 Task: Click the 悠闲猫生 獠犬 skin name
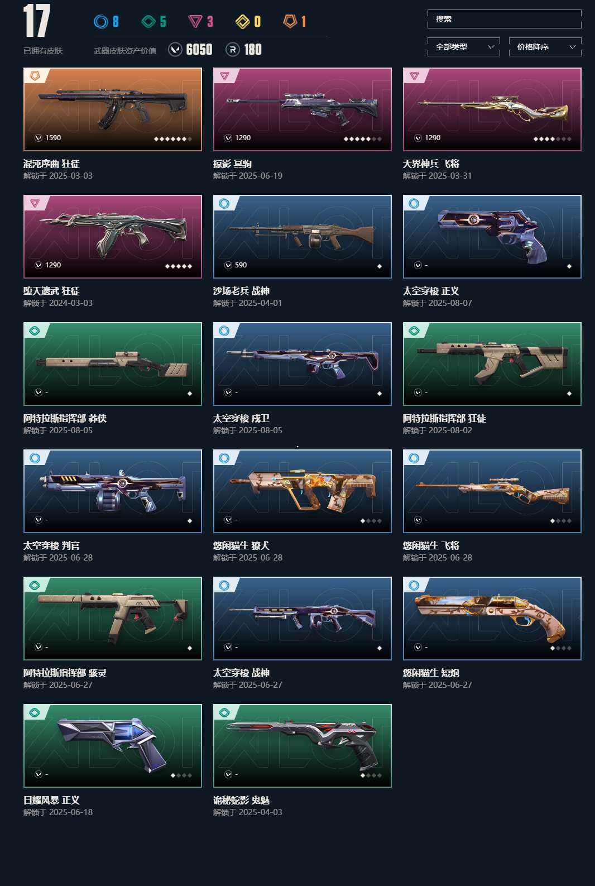(241, 545)
